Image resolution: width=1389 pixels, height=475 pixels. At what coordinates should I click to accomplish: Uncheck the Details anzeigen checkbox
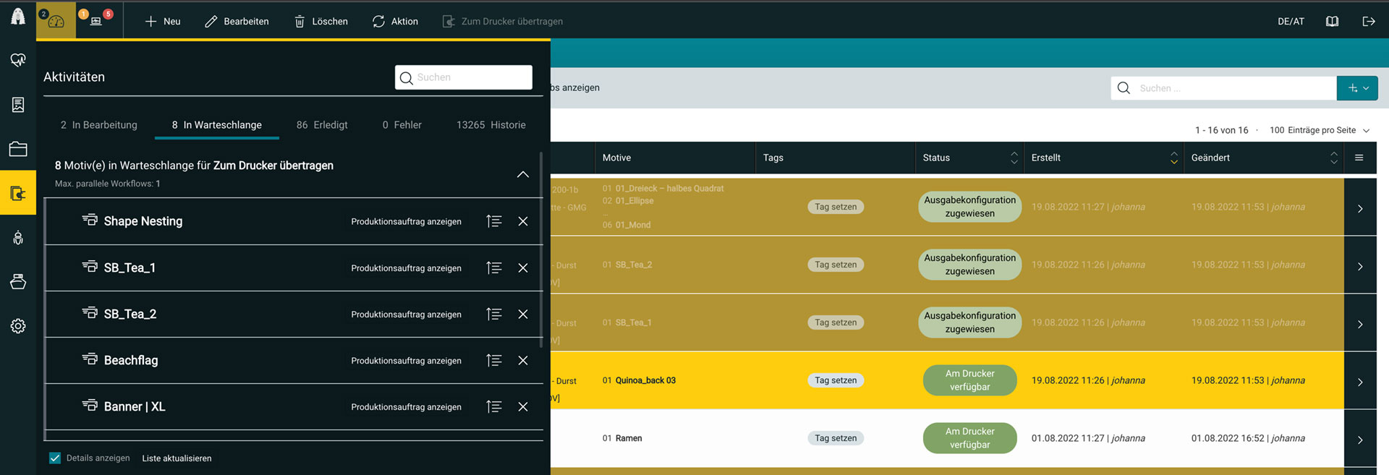55,458
